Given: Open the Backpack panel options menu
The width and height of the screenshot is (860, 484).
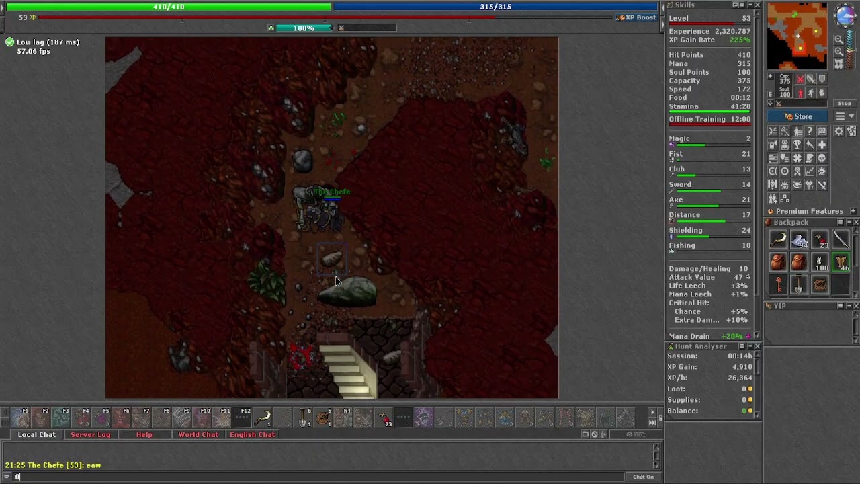Looking at the screenshot, I should pos(840,223).
